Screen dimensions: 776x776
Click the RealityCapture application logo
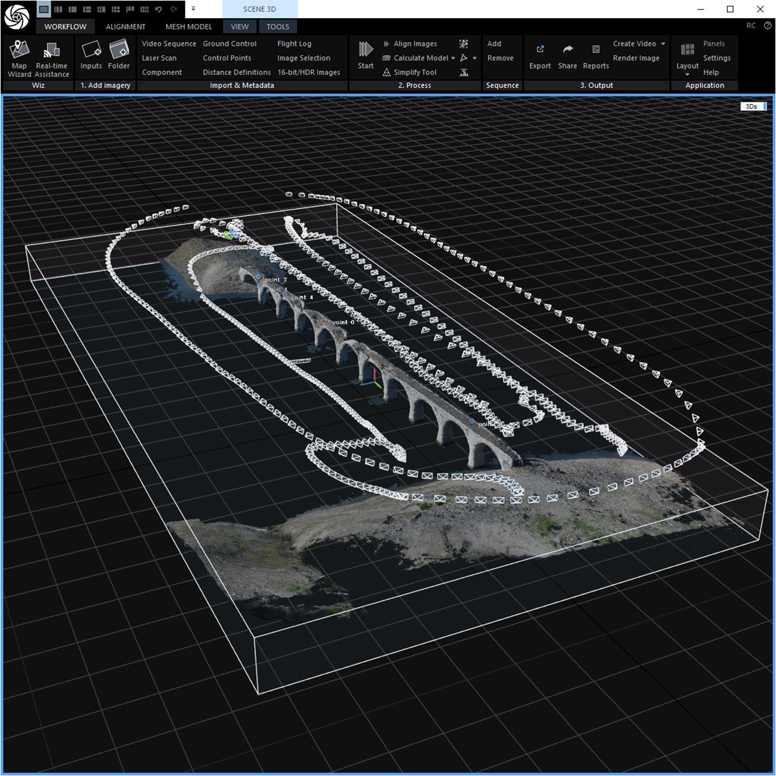pyautogui.click(x=16, y=16)
